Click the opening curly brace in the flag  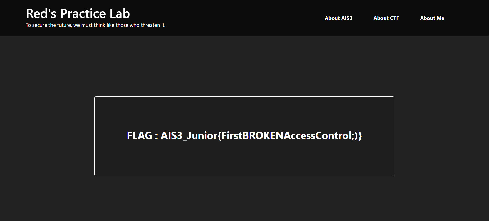(219, 136)
